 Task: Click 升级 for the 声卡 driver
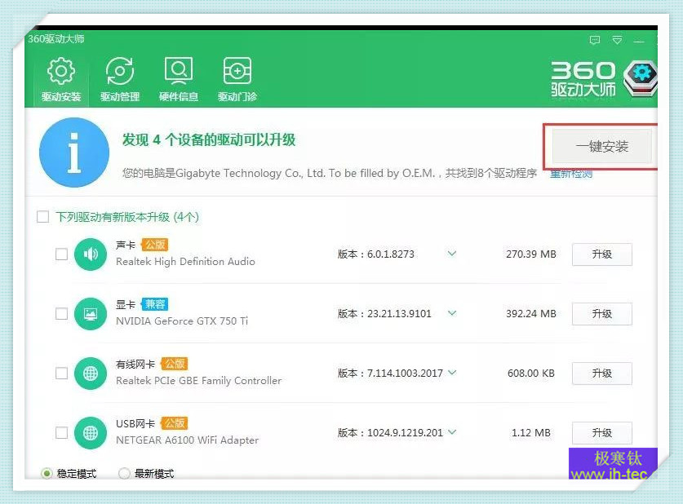coord(602,254)
